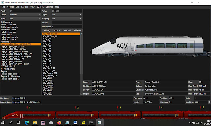The image size is (211, 126).
Task: Open Microsoft Word from the taskbar
Action: (75, 122)
